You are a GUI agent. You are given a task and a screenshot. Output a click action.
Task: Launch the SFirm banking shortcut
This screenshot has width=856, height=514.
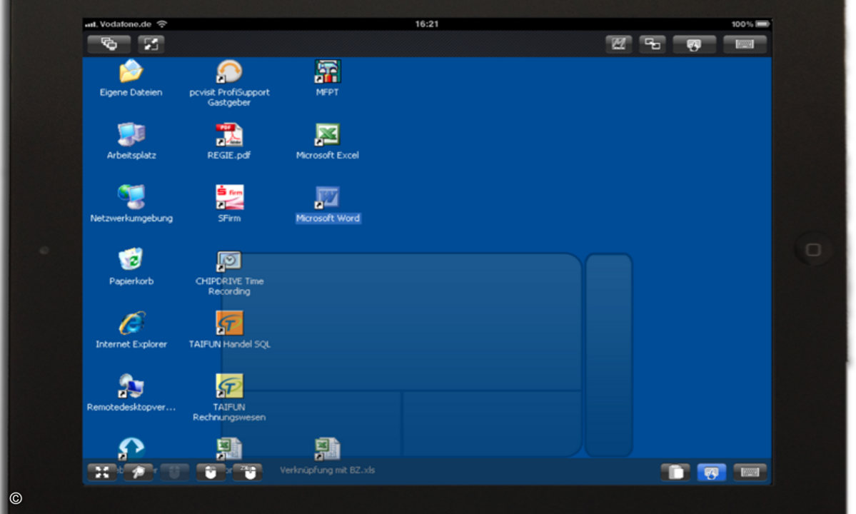tap(229, 197)
